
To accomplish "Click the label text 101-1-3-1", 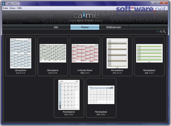I will tap(69, 114).
